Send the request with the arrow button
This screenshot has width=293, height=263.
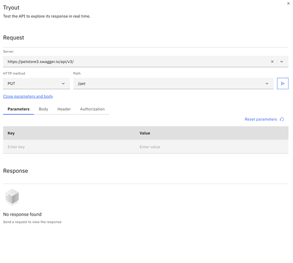[x=283, y=83]
